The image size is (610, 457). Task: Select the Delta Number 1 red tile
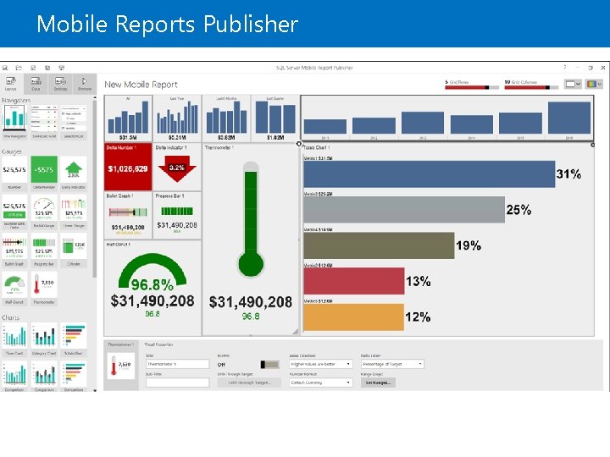coord(128,167)
